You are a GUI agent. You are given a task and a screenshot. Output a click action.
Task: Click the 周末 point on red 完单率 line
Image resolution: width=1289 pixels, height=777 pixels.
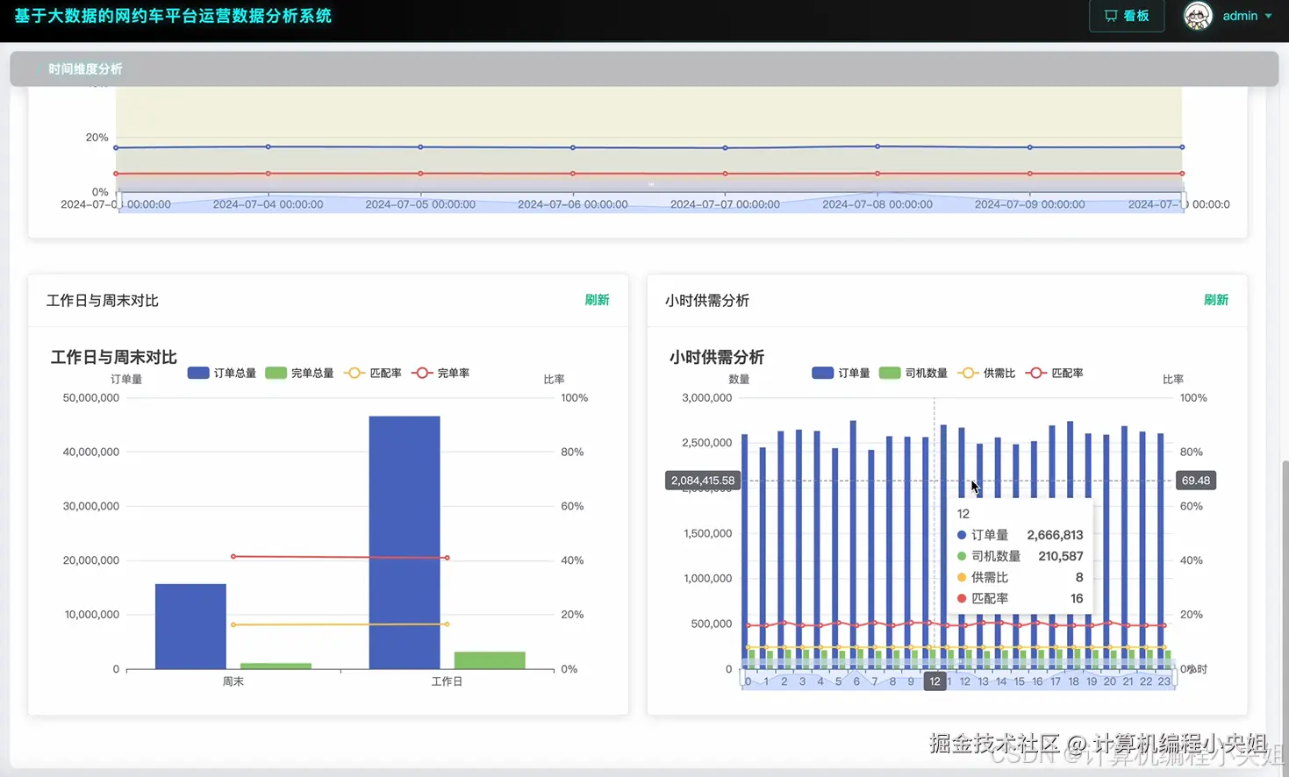click(x=233, y=556)
